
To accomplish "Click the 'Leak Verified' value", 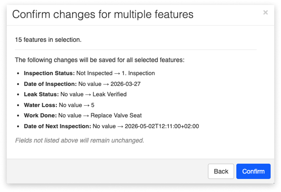I will click(x=108, y=94).
